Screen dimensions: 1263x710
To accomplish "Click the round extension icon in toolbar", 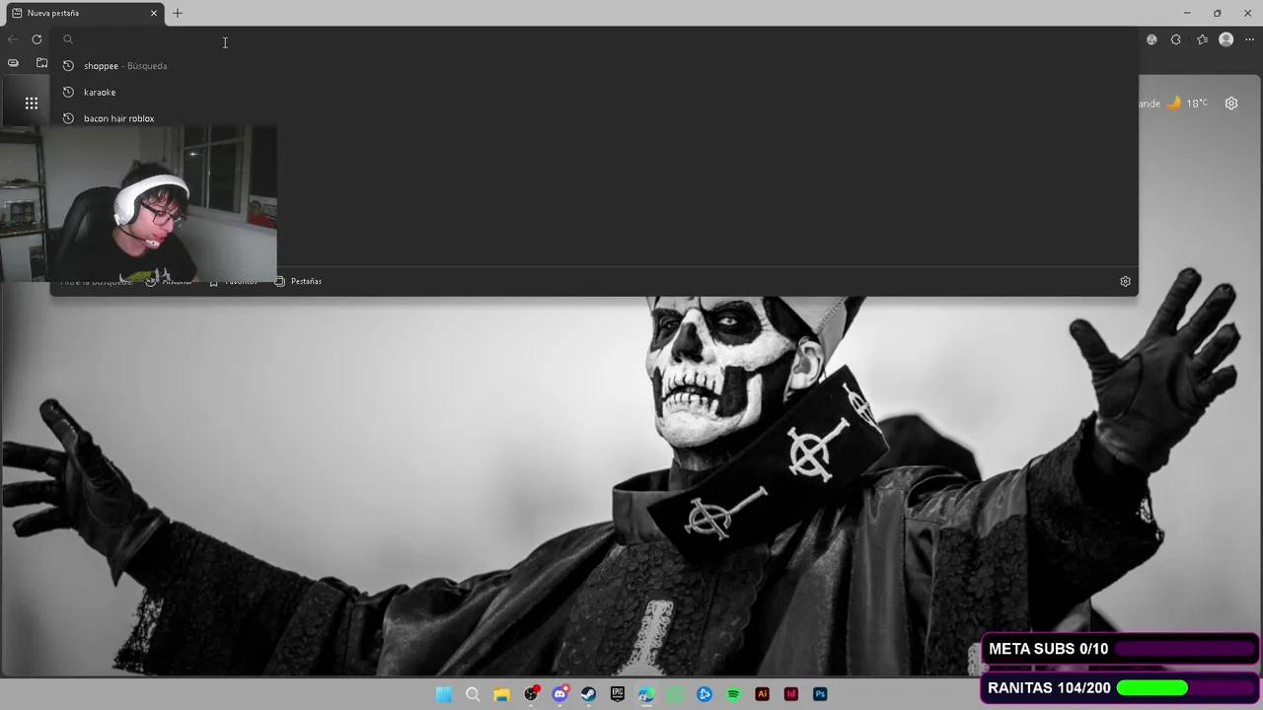I will pos(1152,39).
